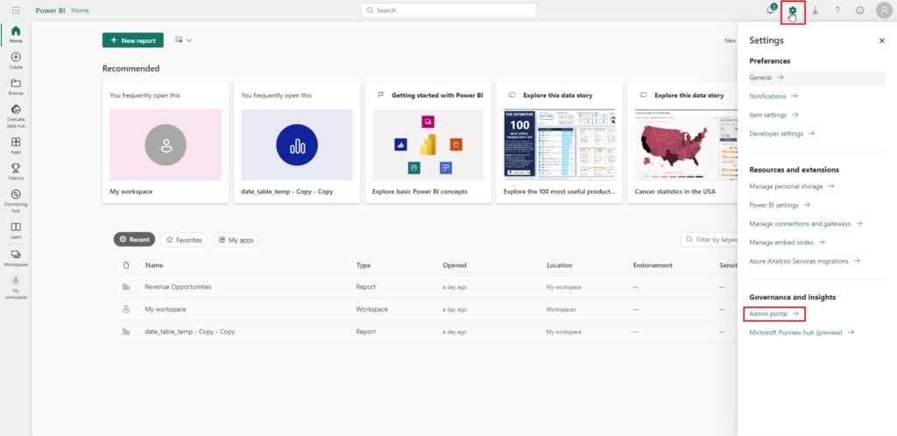Open Metrics in the left sidebar
The height and width of the screenshot is (436, 897).
click(x=16, y=172)
